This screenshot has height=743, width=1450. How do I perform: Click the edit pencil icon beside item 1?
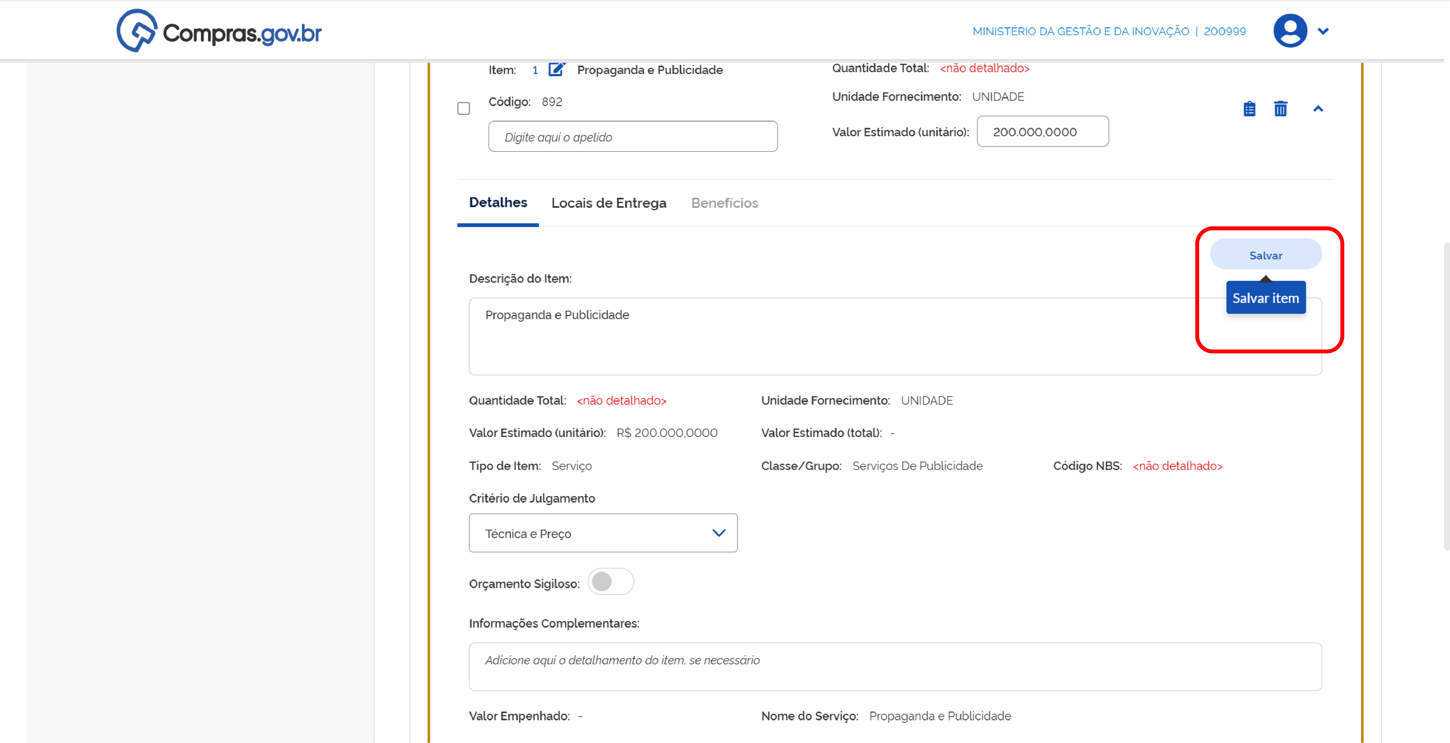coord(556,69)
